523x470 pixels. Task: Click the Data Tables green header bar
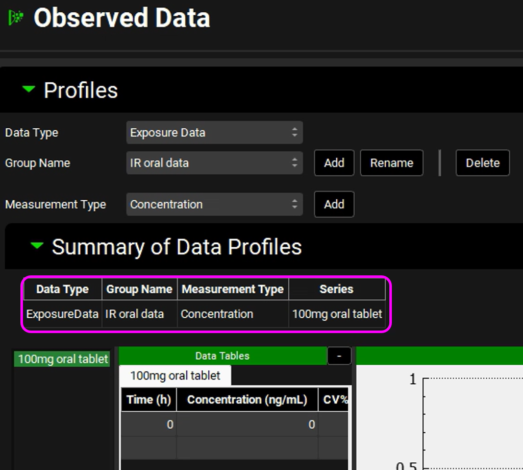222,356
